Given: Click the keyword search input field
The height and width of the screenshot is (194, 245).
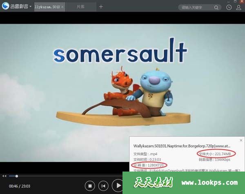Looking at the screenshot, I should (194, 7).
